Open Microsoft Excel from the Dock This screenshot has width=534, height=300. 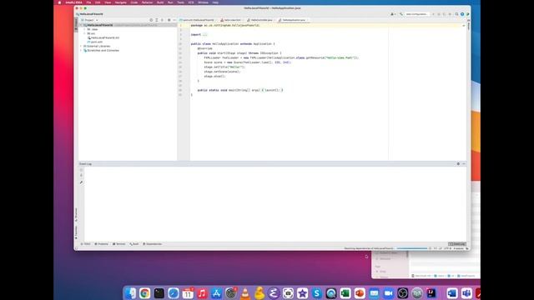pos(345,293)
